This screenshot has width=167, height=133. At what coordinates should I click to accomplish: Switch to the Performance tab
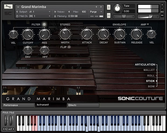pyautogui.click(x=18, y=105)
